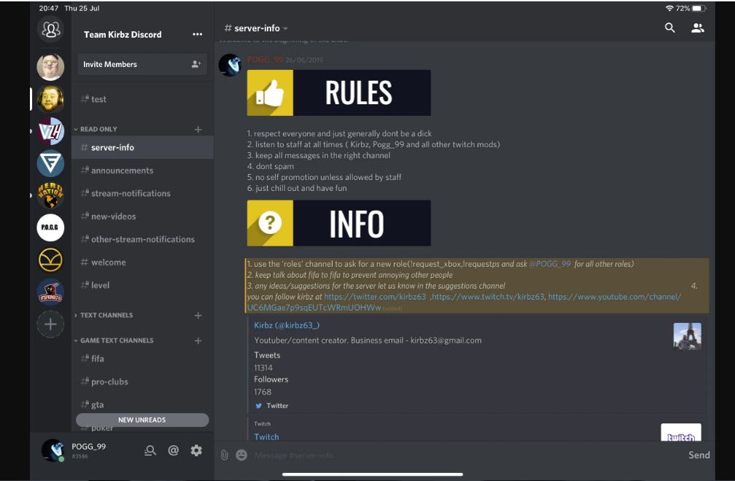This screenshot has width=735, height=481.
Task: Open the fifa channel
Action: [142, 359]
